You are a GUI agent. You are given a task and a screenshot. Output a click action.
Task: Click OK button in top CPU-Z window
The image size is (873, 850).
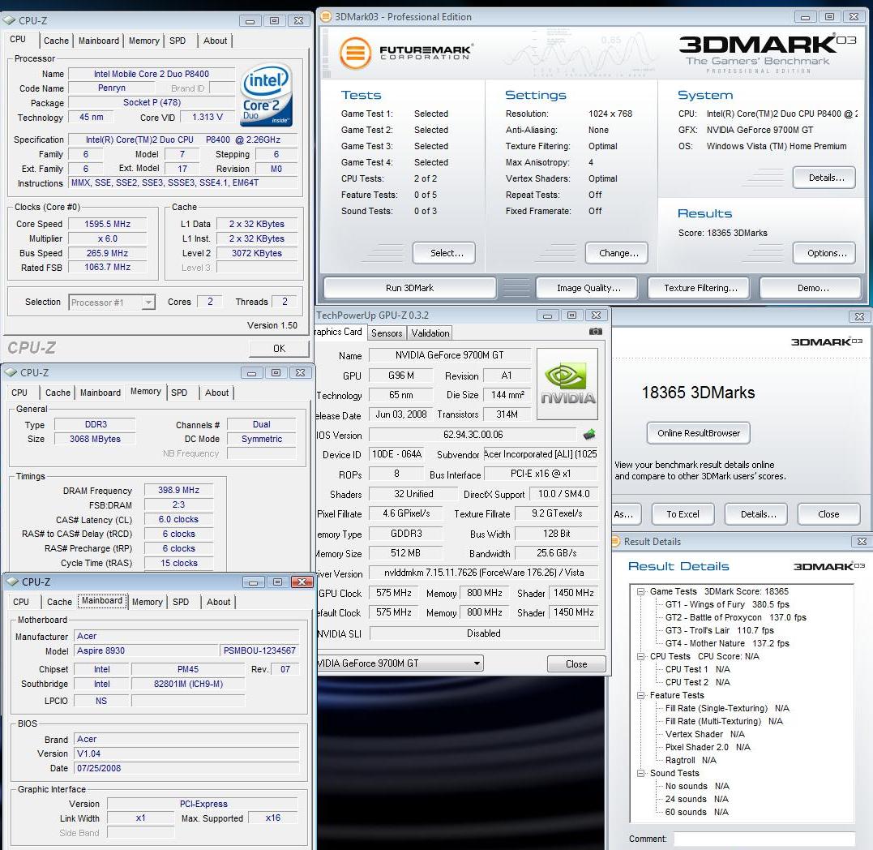(279, 349)
